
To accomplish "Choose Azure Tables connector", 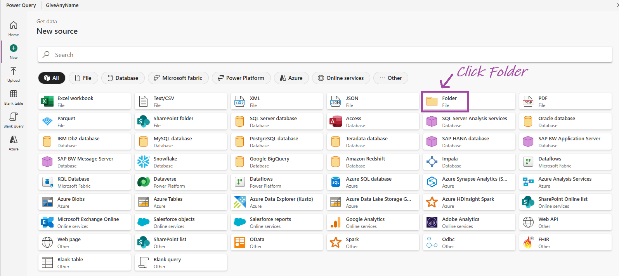I will (x=181, y=202).
